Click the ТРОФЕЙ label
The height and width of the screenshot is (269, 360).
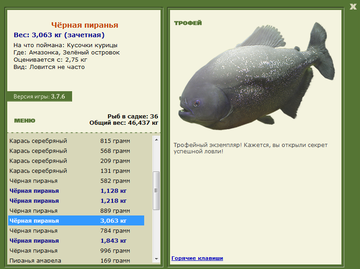(188, 23)
